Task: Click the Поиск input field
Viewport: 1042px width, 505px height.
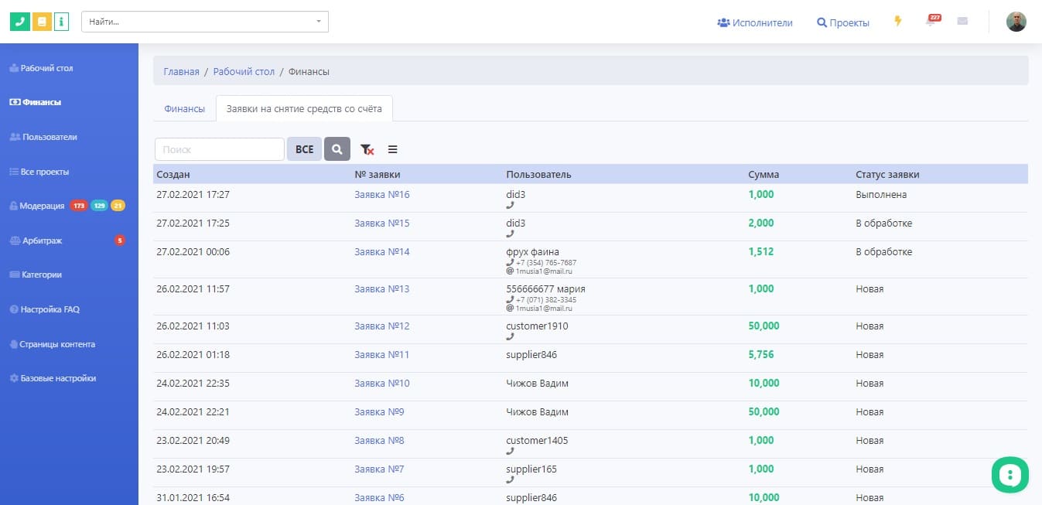Action: [x=220, y=149]
